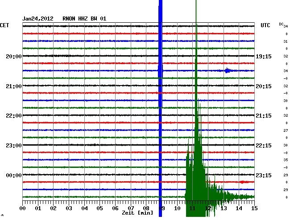The image size is (290, 220).
Task: Click the "02" minute axis label
Action: pos(53,208)
